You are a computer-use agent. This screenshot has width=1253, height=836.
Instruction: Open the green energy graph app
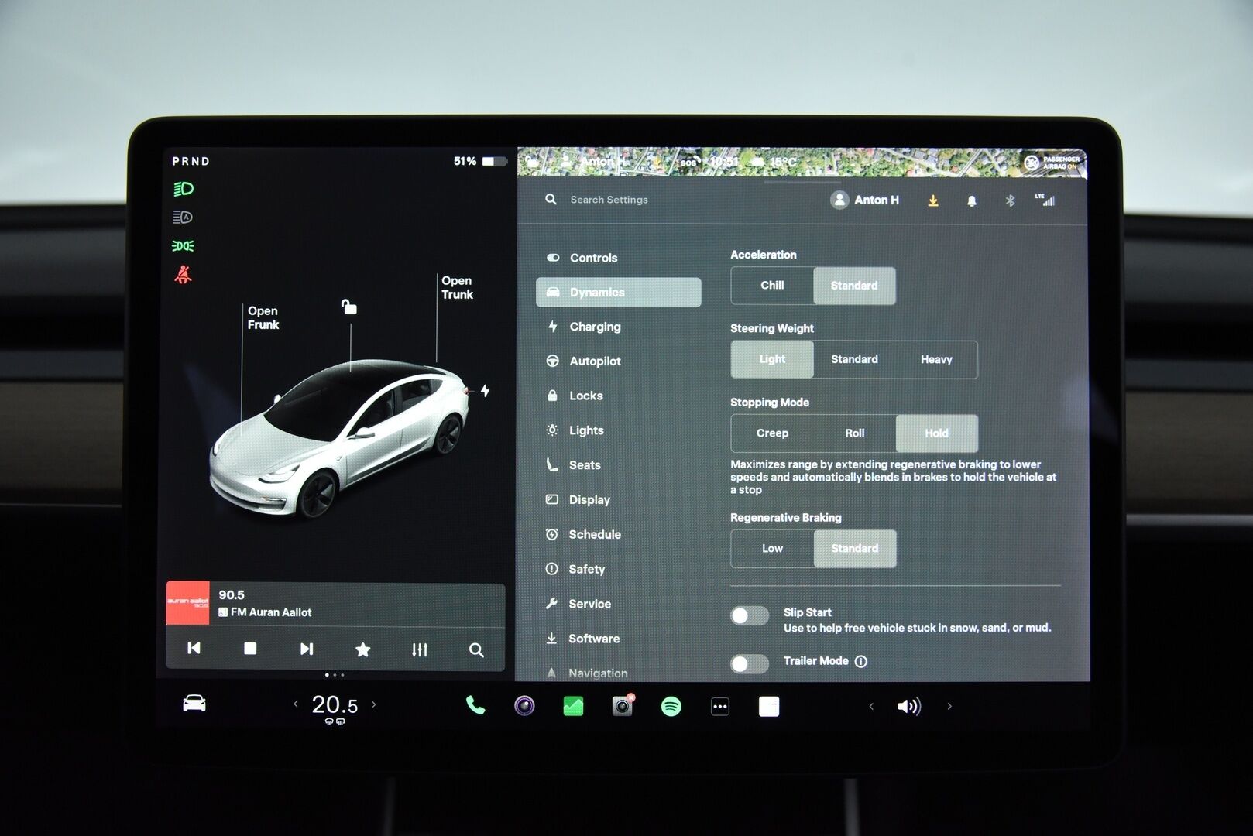tap(573, 706)
